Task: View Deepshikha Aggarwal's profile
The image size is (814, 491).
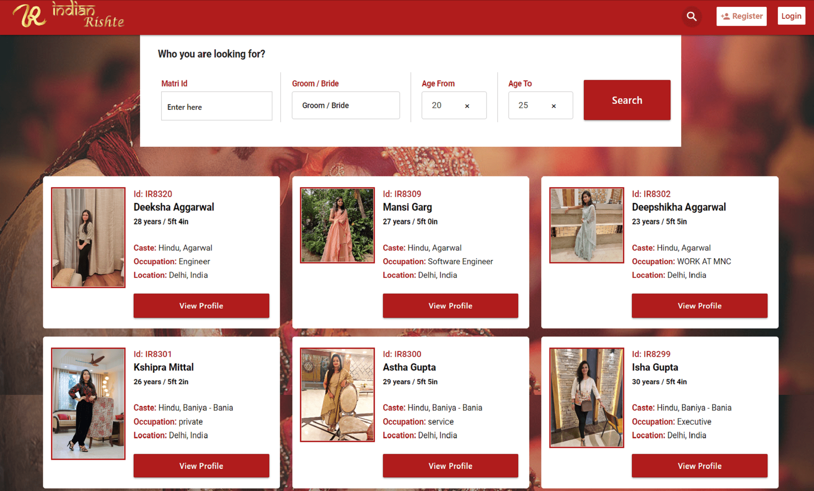Action: [x=699, y=305]
